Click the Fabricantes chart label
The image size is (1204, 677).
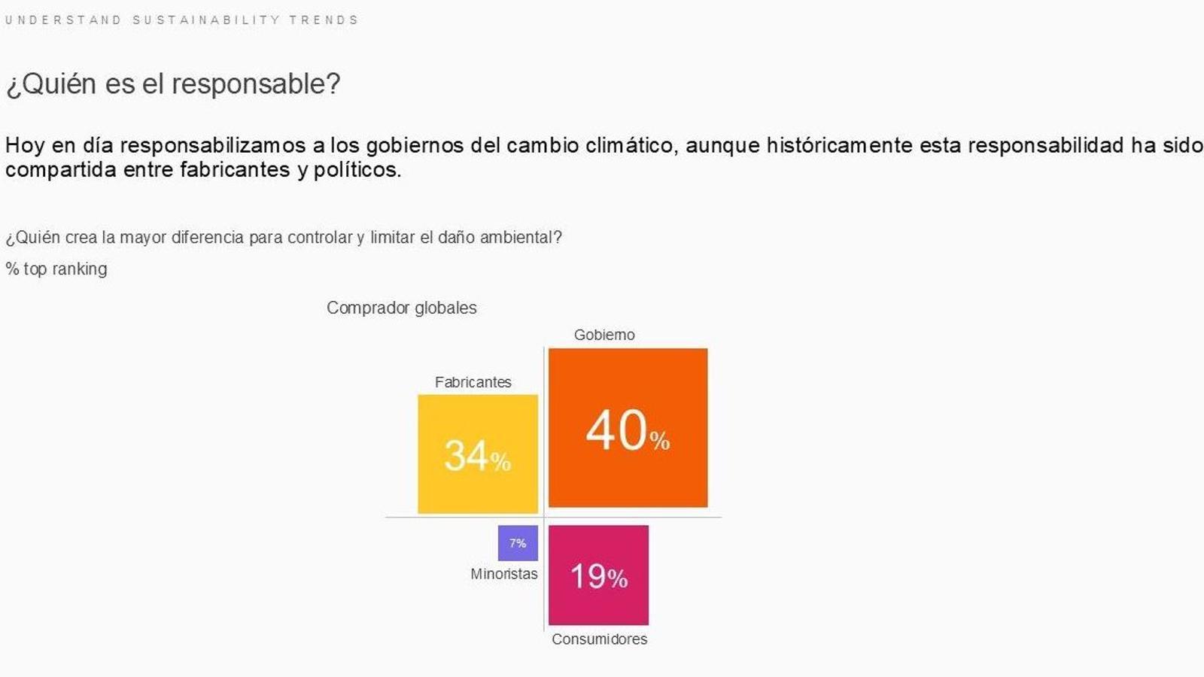(x=473, y=382)
